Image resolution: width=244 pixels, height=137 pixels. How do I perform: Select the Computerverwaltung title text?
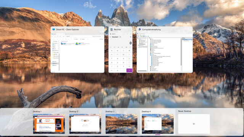pyautogui.click(x=151, y=30)
